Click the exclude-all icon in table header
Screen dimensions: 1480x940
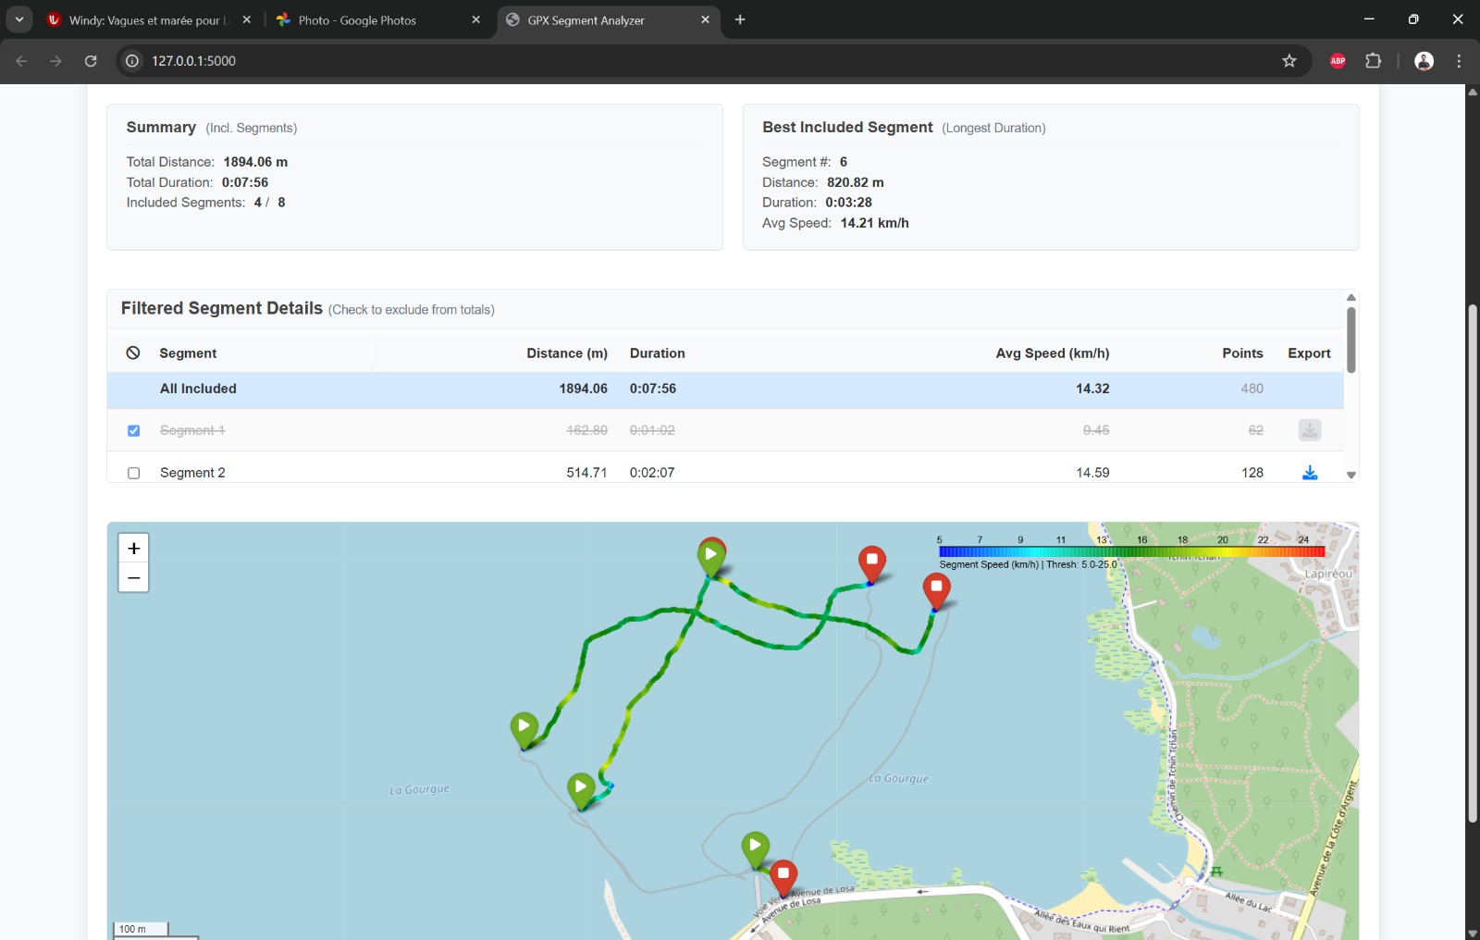tap(133, 353)
